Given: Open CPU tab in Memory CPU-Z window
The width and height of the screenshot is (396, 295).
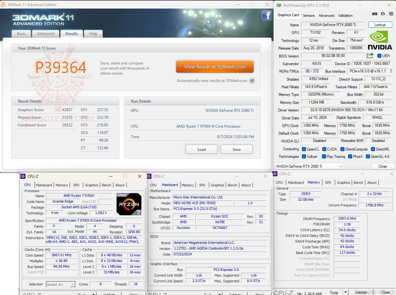Looking at the screenshot, I should (x=280, y=183).
